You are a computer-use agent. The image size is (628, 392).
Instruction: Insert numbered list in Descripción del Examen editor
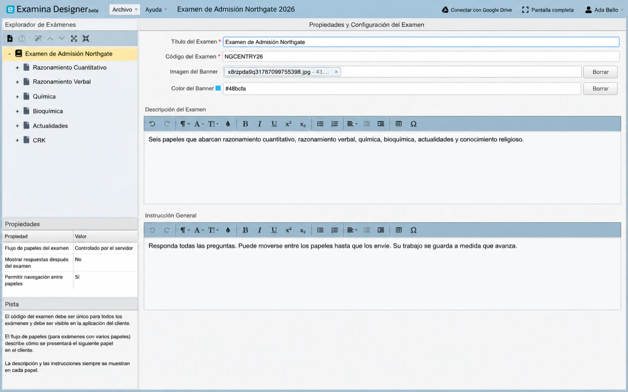point(334,124)
